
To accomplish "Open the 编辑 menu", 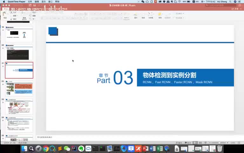I will point(37,2).
